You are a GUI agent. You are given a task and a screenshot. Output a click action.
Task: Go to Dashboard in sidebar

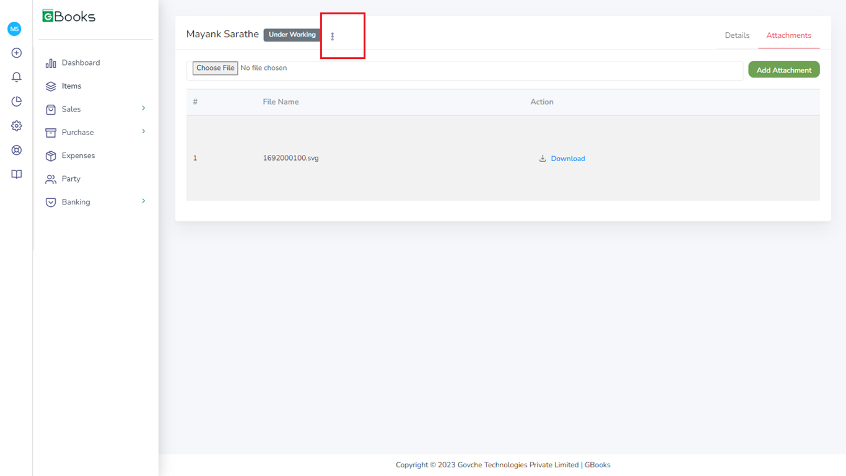point(81,63)
